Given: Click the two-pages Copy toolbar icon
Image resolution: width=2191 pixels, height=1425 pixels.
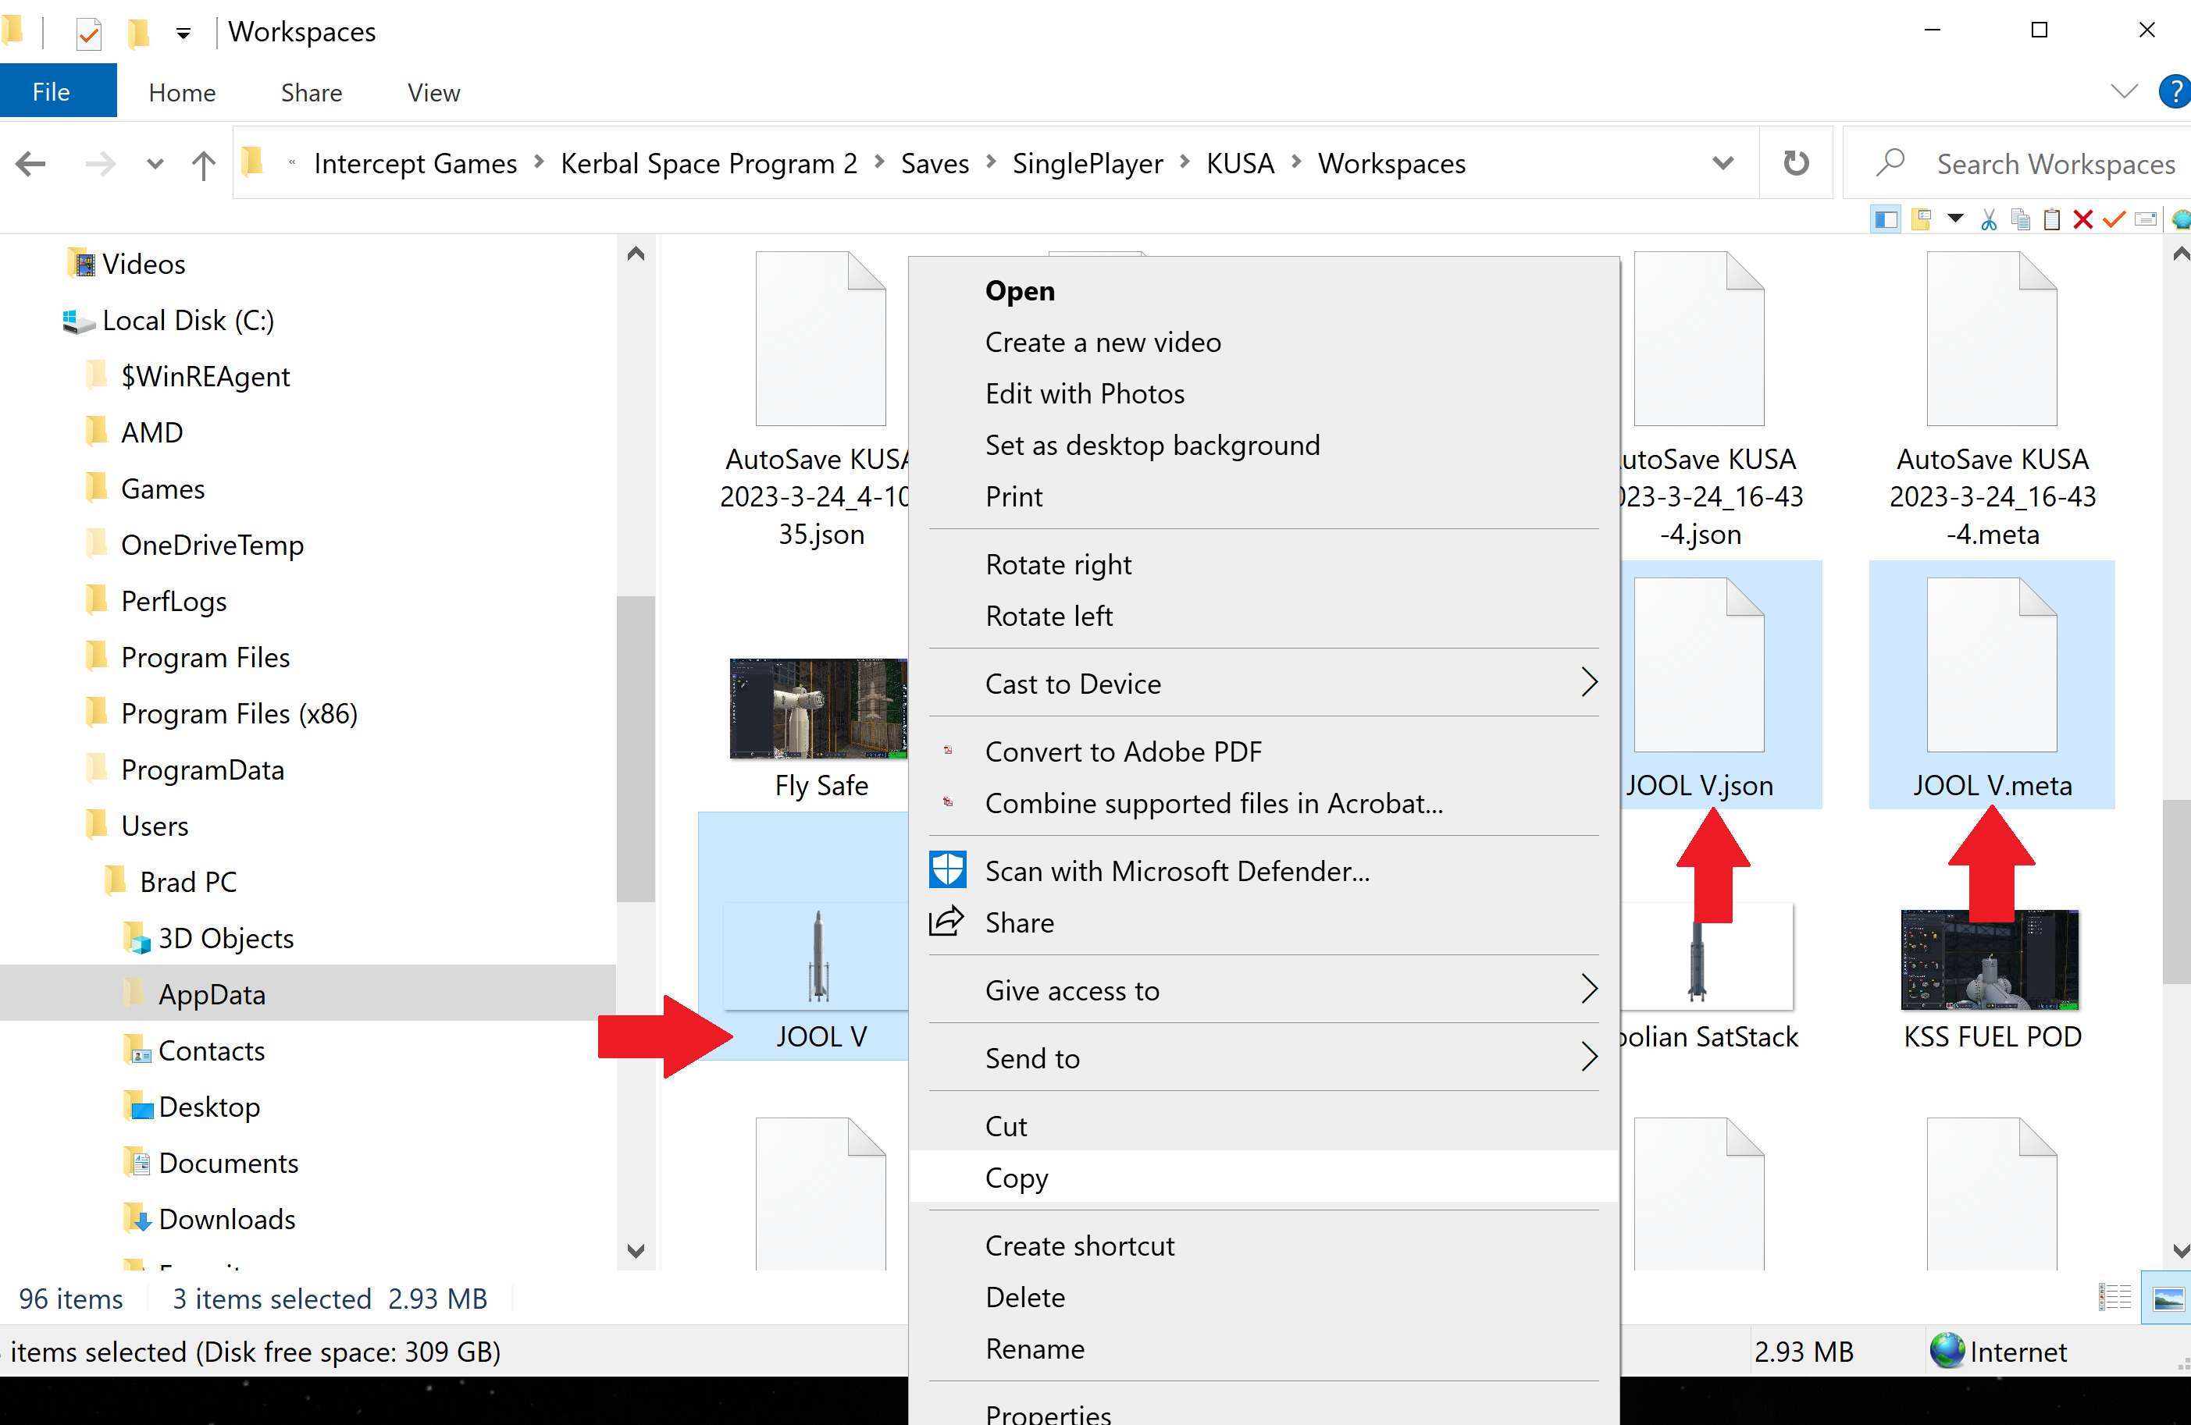Looking at the screenshot, I should (x=2021, y=219).
